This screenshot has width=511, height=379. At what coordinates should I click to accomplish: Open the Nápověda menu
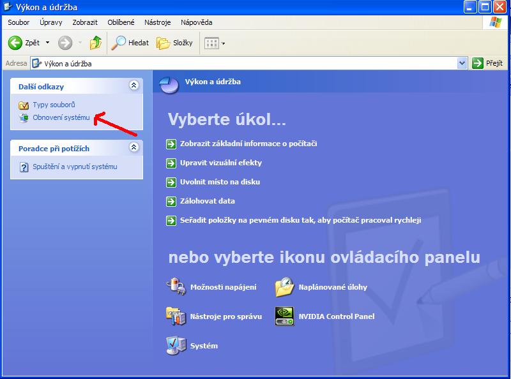tap(197, 22)
